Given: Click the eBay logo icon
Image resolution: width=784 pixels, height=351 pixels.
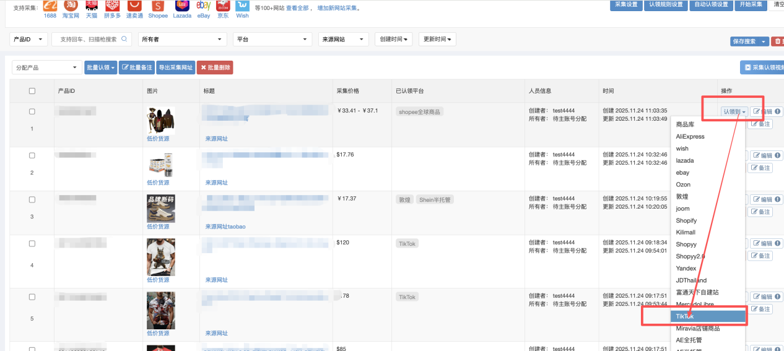Looking at the screenshot, I should click(x=203, y=5).
